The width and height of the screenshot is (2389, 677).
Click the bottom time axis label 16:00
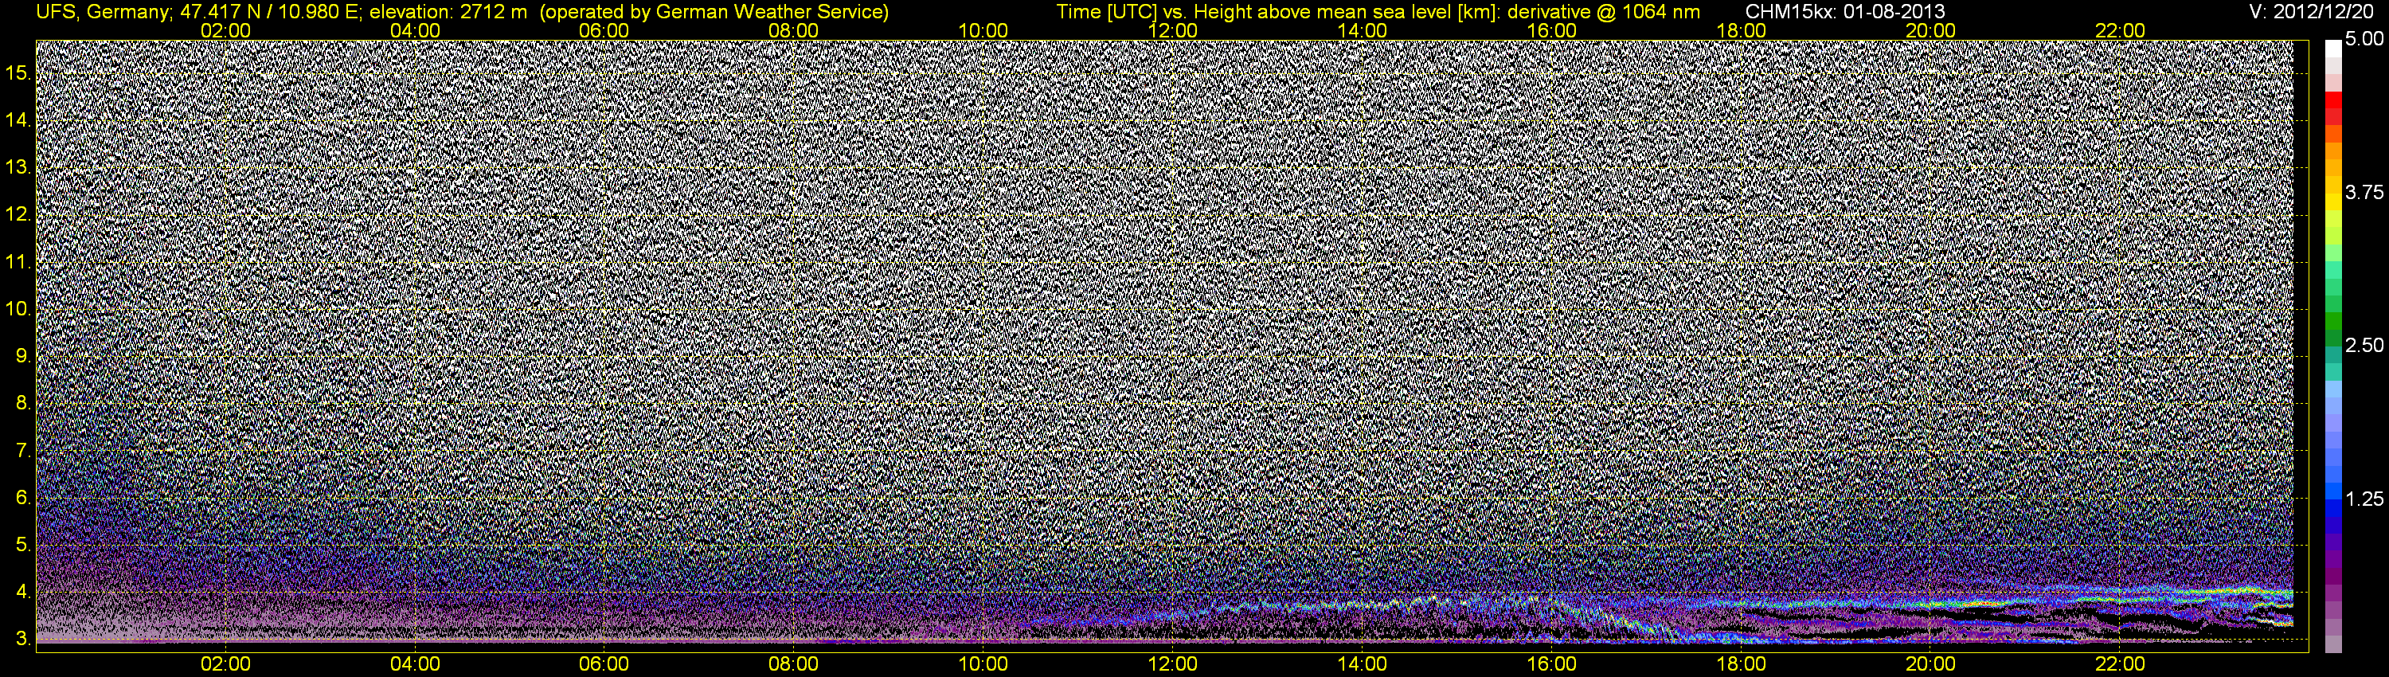1551,664
